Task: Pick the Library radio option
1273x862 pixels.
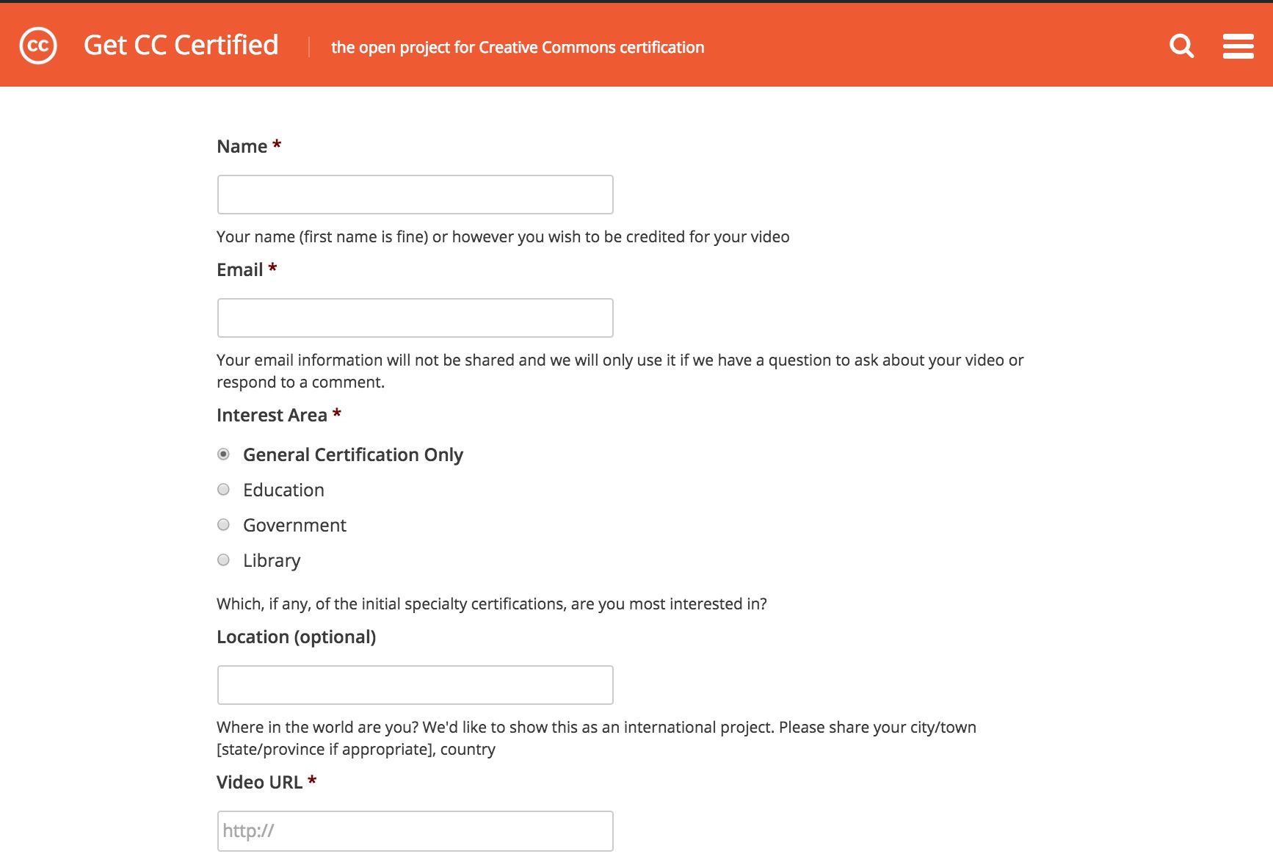Action: point(224,560)
